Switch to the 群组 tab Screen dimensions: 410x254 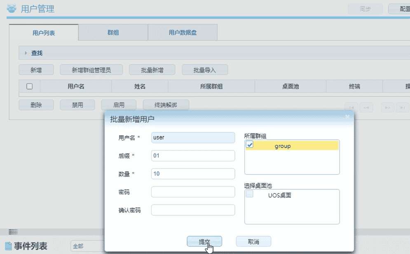(112, 32)
